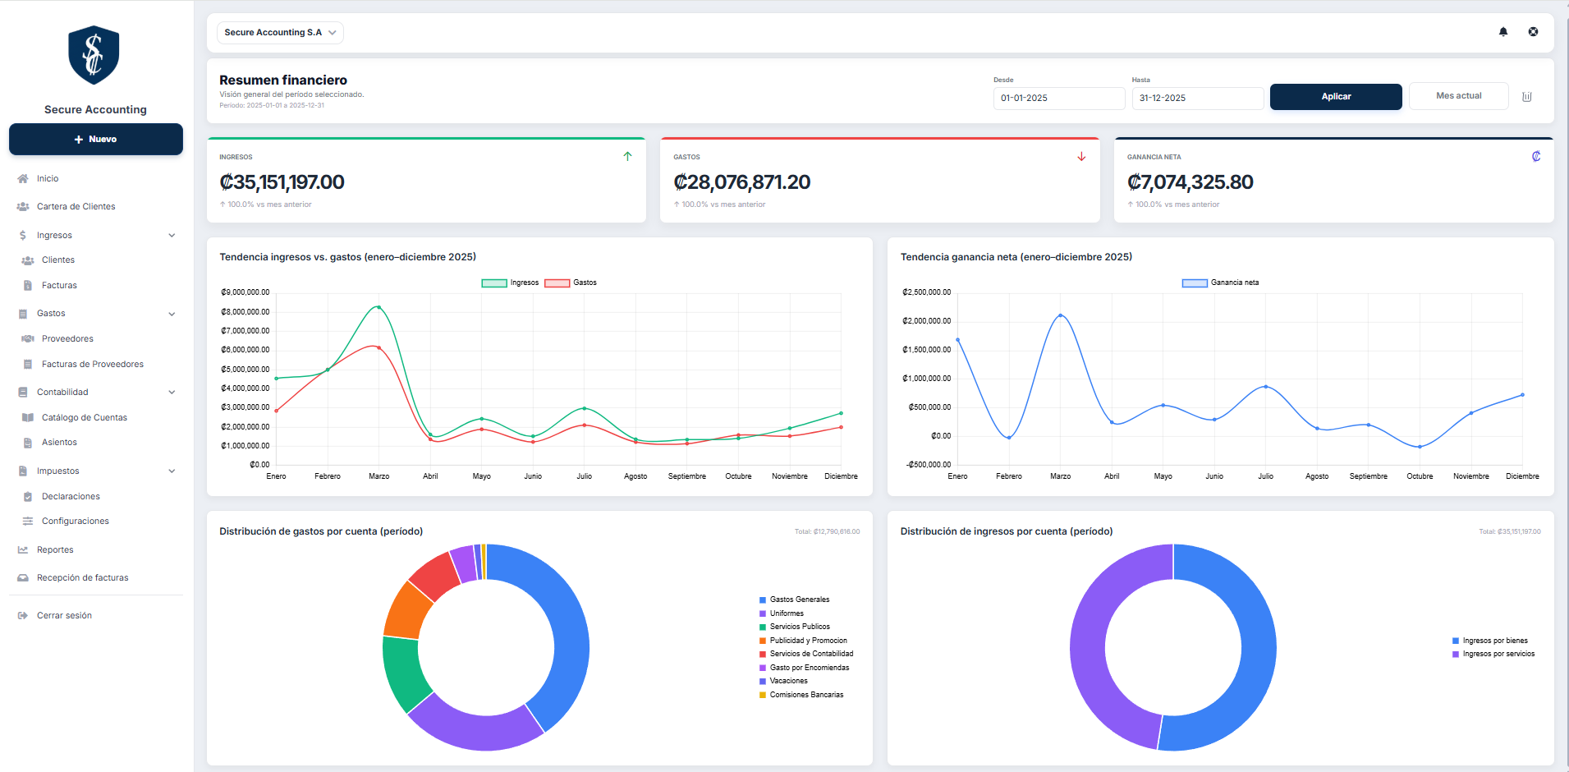Open Catálogo de Cuentas menu item

click(85, 418)
